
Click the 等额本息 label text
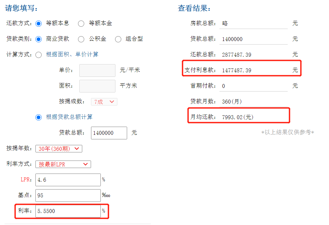coord(58,23)
